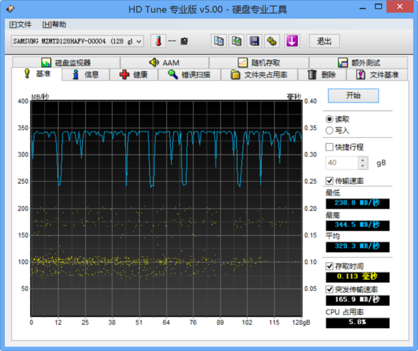Image resolution: width=418 pixels, height=351 pixels.
Task: Select the 读取 radio button
Action: point(329,119)
